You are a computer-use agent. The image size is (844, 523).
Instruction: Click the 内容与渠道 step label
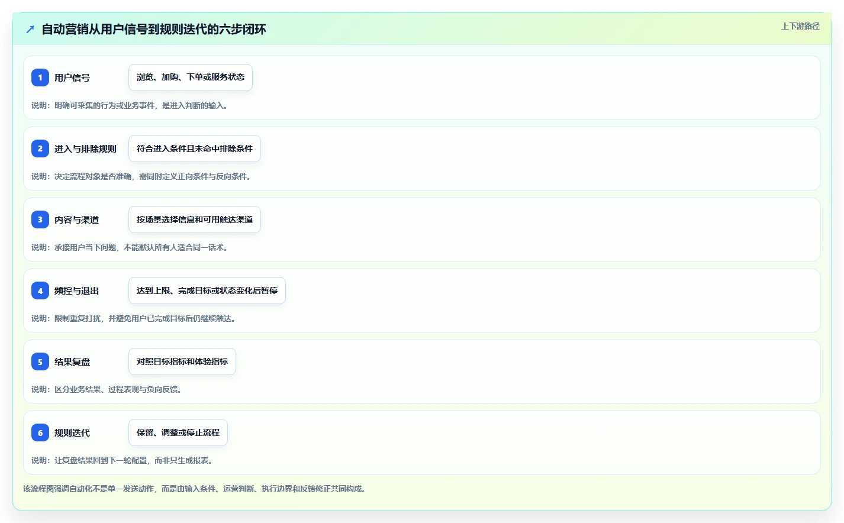(x=76, y=219)
